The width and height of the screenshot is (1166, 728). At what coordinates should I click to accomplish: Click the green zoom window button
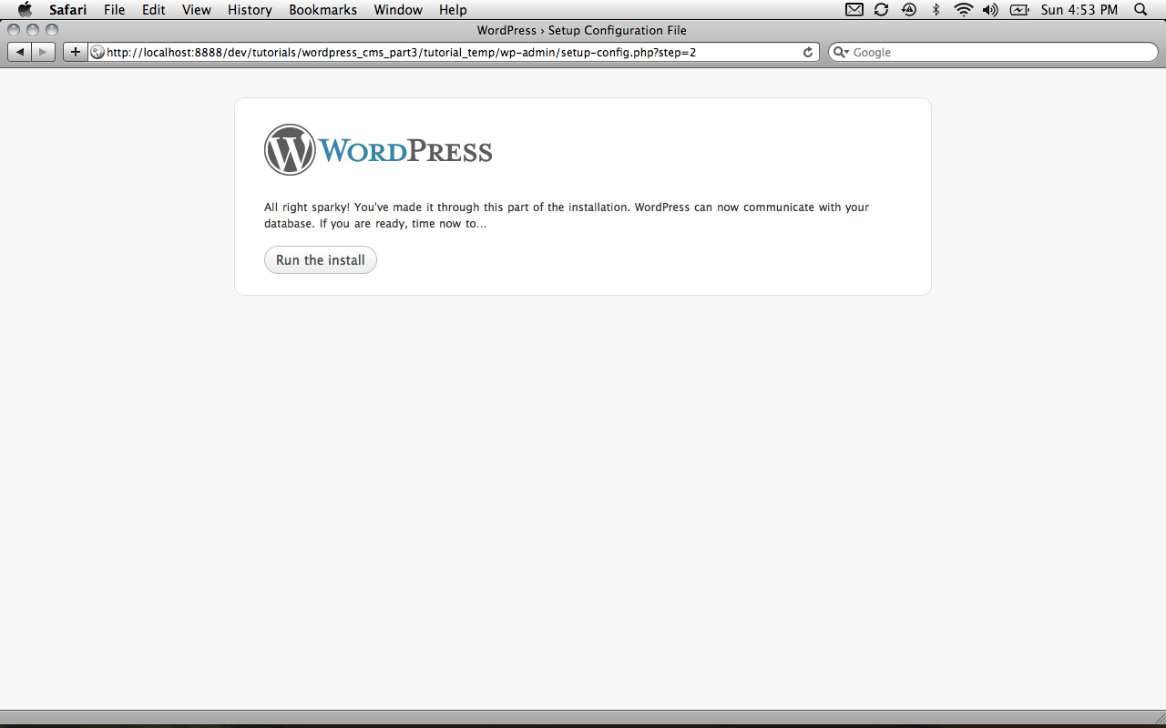tap(52, 30)
